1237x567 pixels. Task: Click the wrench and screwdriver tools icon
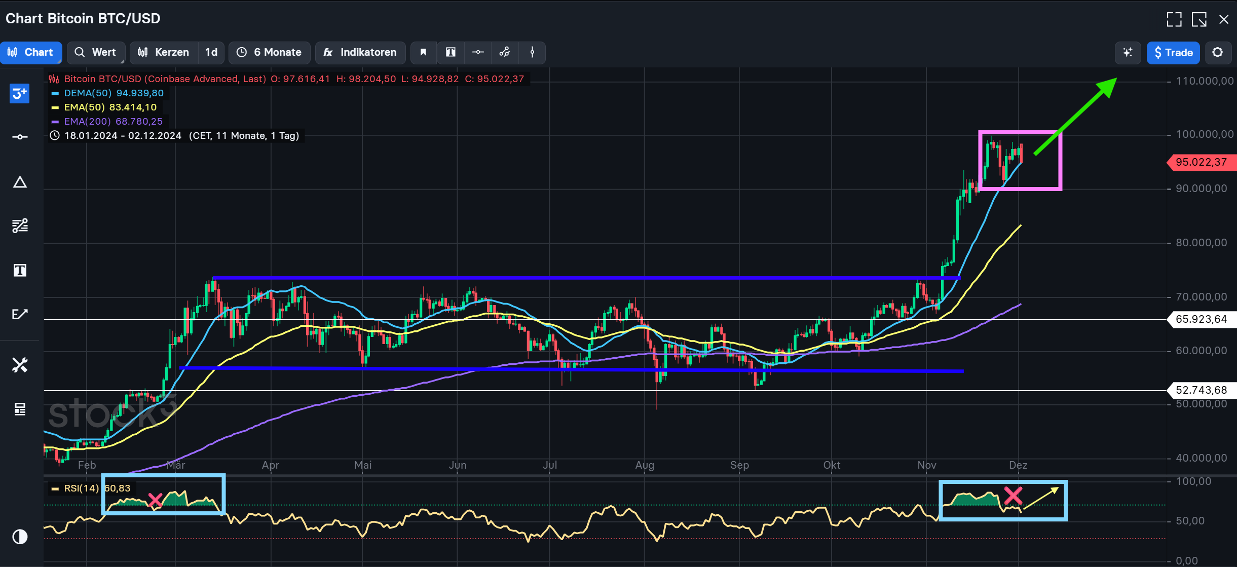click(20, 365)
